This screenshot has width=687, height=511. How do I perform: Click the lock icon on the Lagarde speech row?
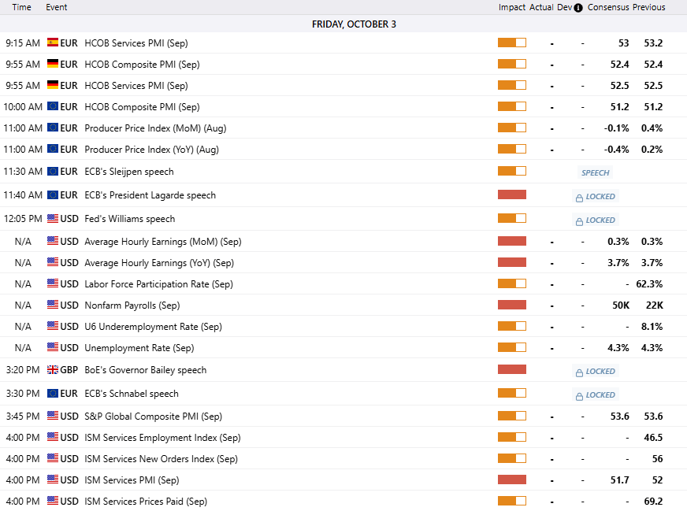(x=579, y=197)
